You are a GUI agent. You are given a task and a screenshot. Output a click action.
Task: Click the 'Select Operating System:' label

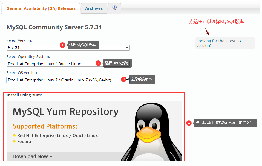pos(28,57)
